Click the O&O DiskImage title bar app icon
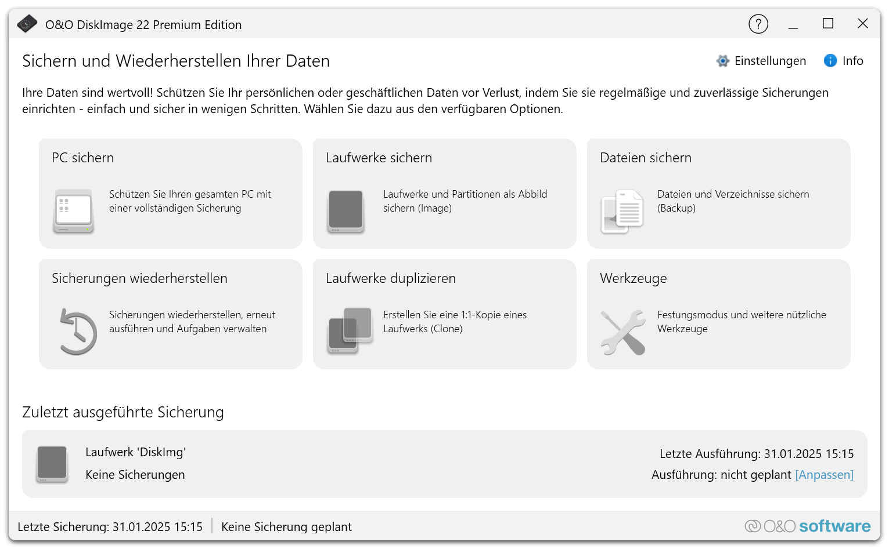 [27, 24]
